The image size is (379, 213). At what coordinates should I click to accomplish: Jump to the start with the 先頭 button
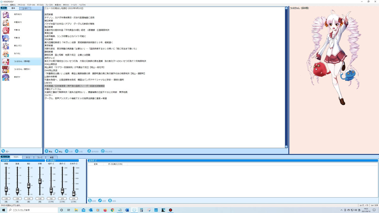[69, 151]
